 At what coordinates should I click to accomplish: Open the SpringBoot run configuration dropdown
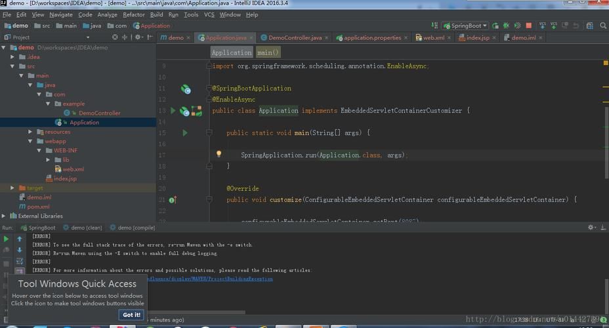[x=465, y=26]
